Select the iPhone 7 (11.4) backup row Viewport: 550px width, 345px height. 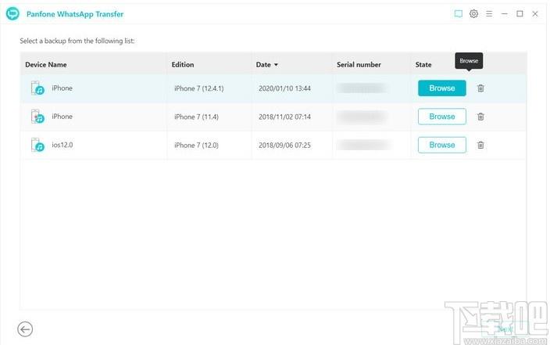[x=273, y=117]
